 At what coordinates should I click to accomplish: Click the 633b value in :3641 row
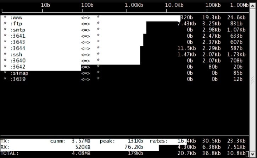(x=236, y=36)
